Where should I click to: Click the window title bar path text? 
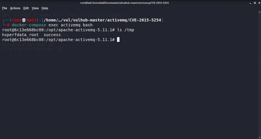coord(124,3)
